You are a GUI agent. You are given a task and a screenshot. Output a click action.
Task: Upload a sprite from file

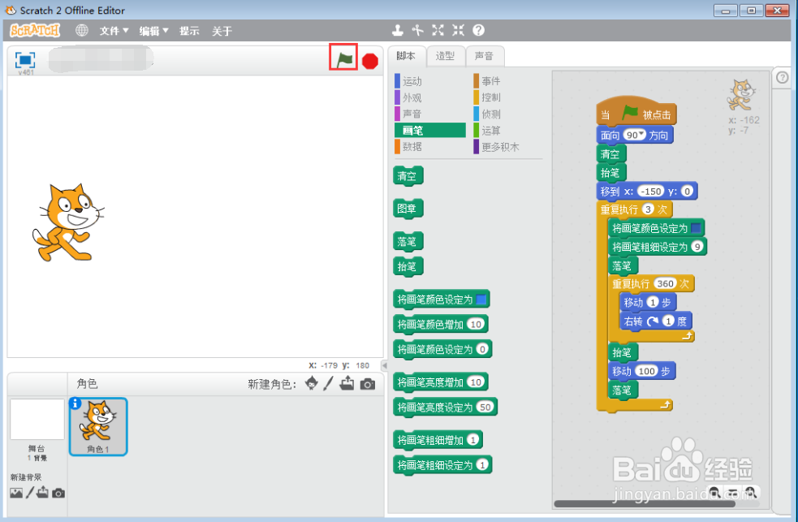(347, 383)
